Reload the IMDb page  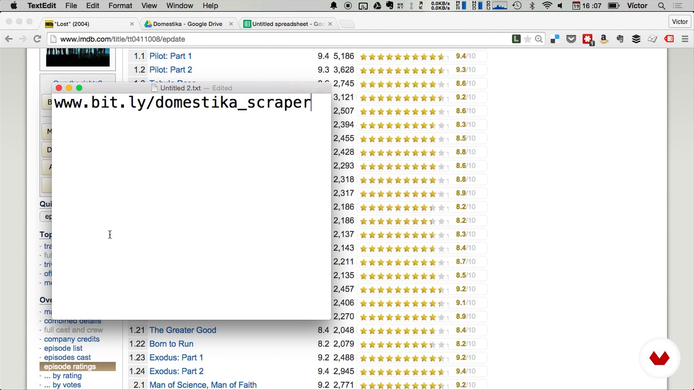pos(37,39)
